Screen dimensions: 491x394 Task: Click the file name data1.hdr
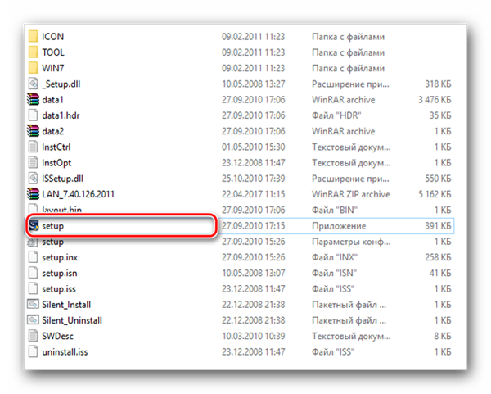coord(61,115)
